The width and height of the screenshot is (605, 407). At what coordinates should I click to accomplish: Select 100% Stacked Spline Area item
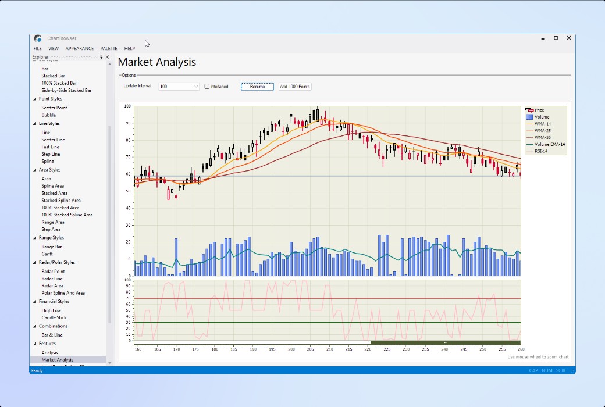[67, 215]
